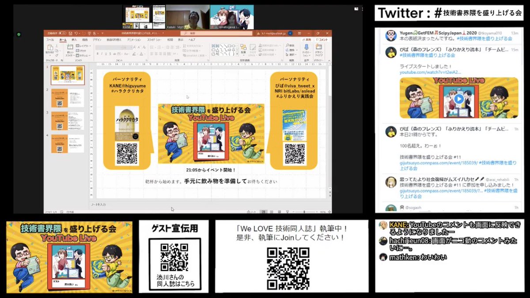Switch to Normal view icon in status bar

263,211
